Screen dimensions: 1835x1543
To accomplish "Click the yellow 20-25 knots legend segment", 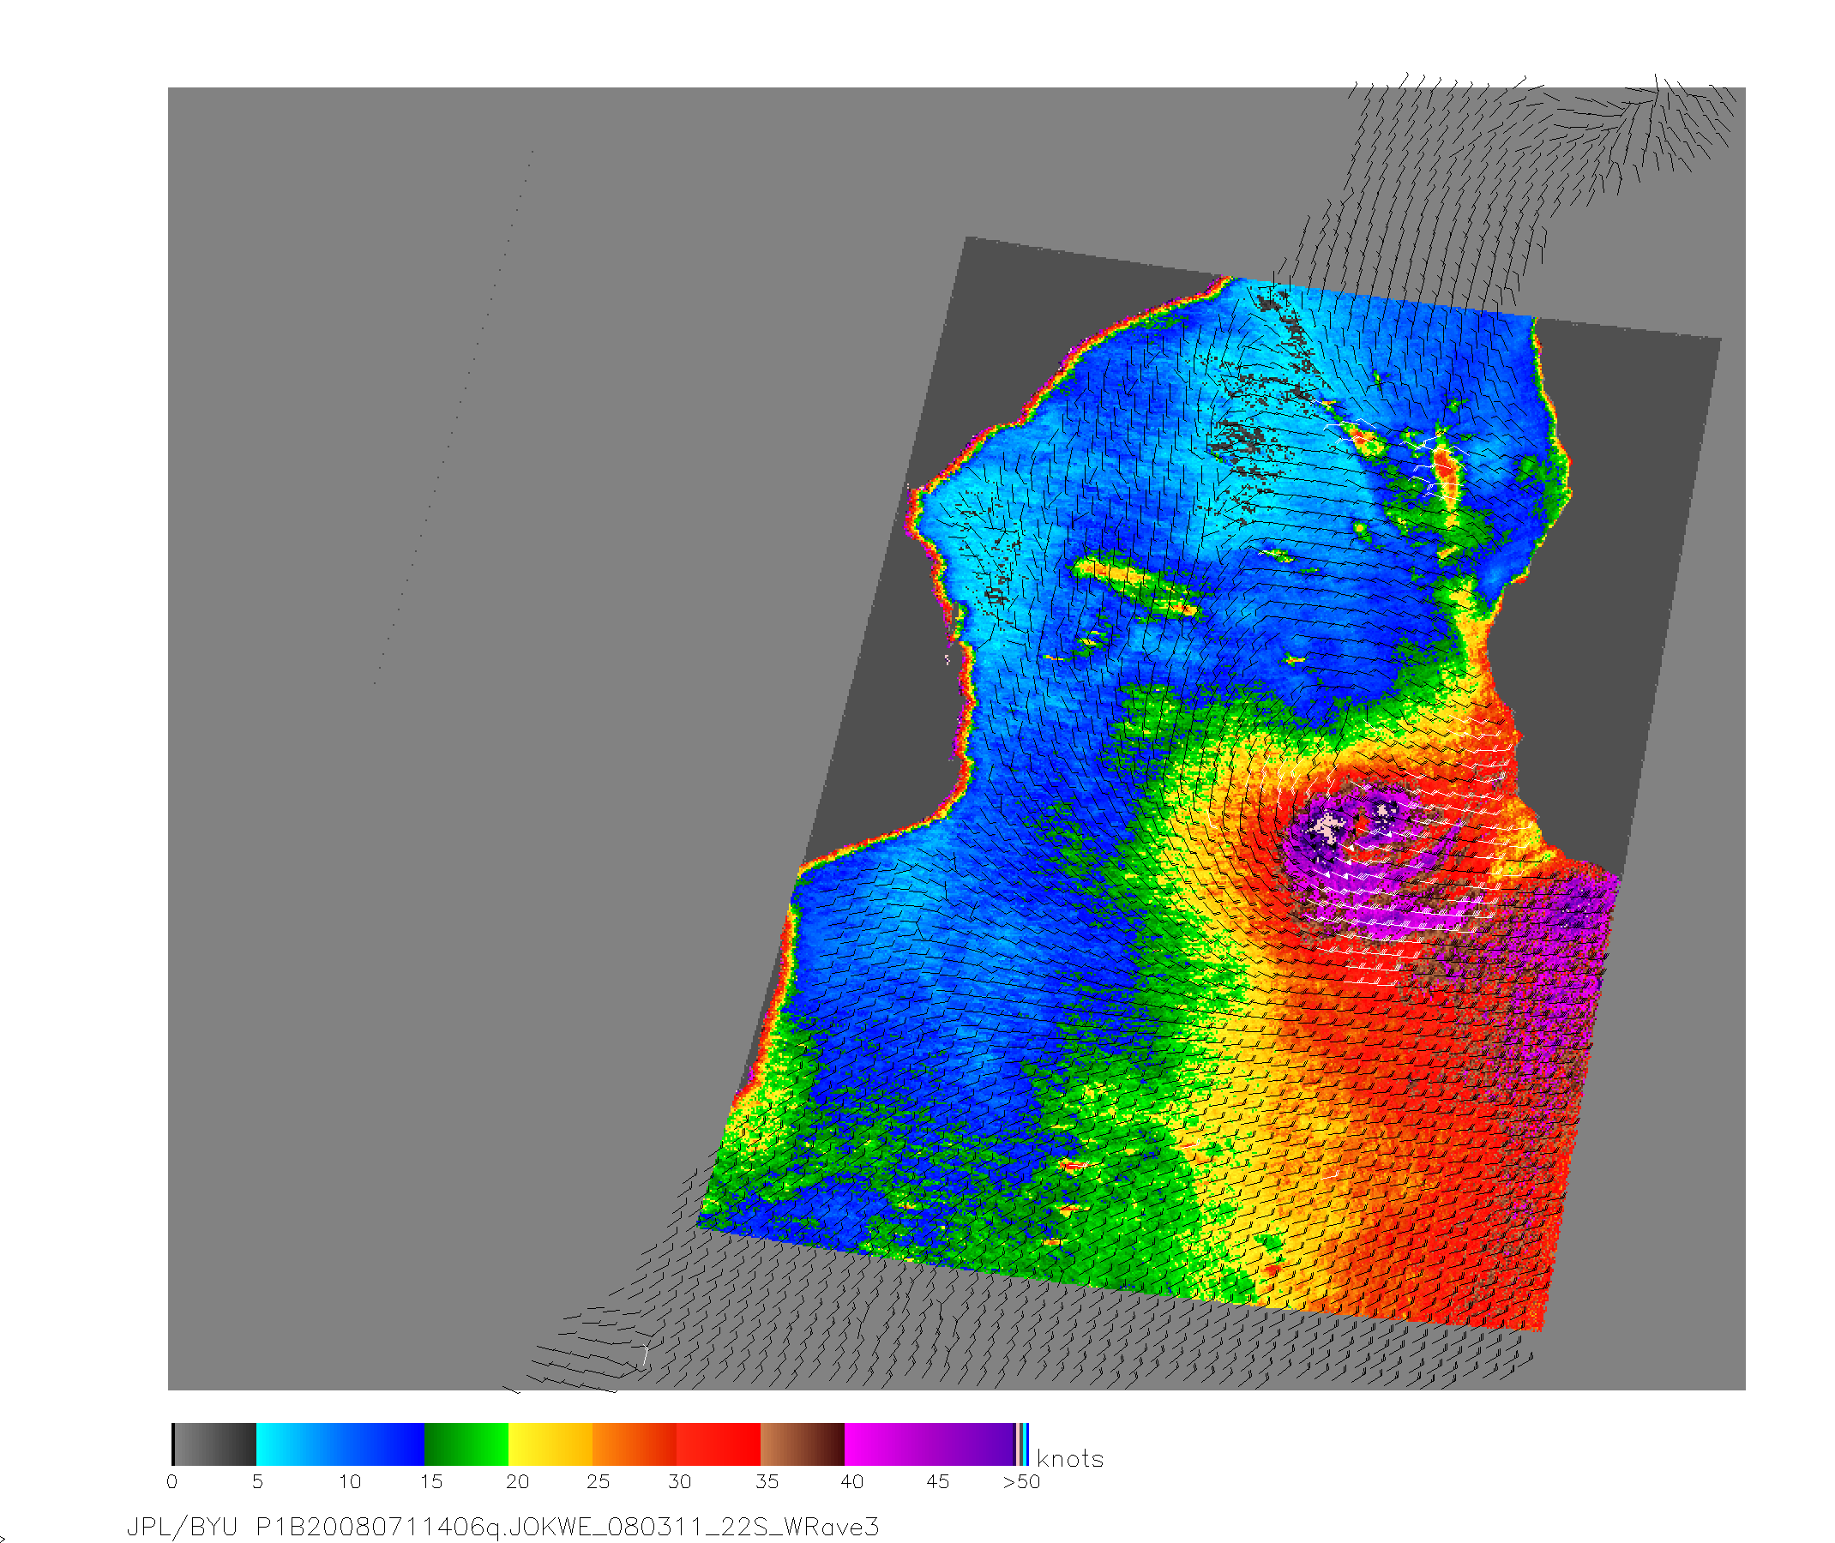I will click(550, 1444).
